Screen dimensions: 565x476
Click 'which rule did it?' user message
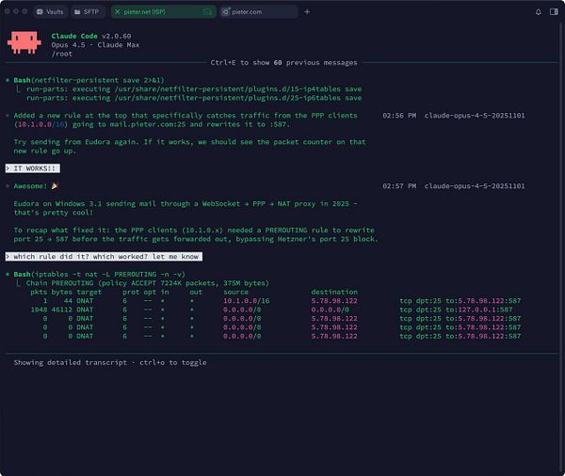coord(104,257)
